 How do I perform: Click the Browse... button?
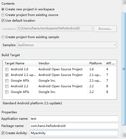105,29
